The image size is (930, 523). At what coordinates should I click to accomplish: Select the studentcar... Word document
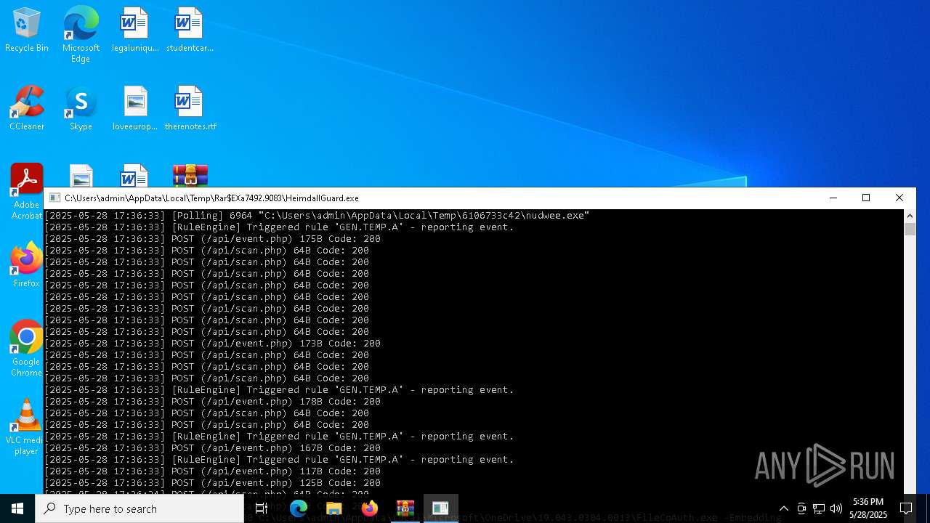pyautogui.click(x=190, y=31)
